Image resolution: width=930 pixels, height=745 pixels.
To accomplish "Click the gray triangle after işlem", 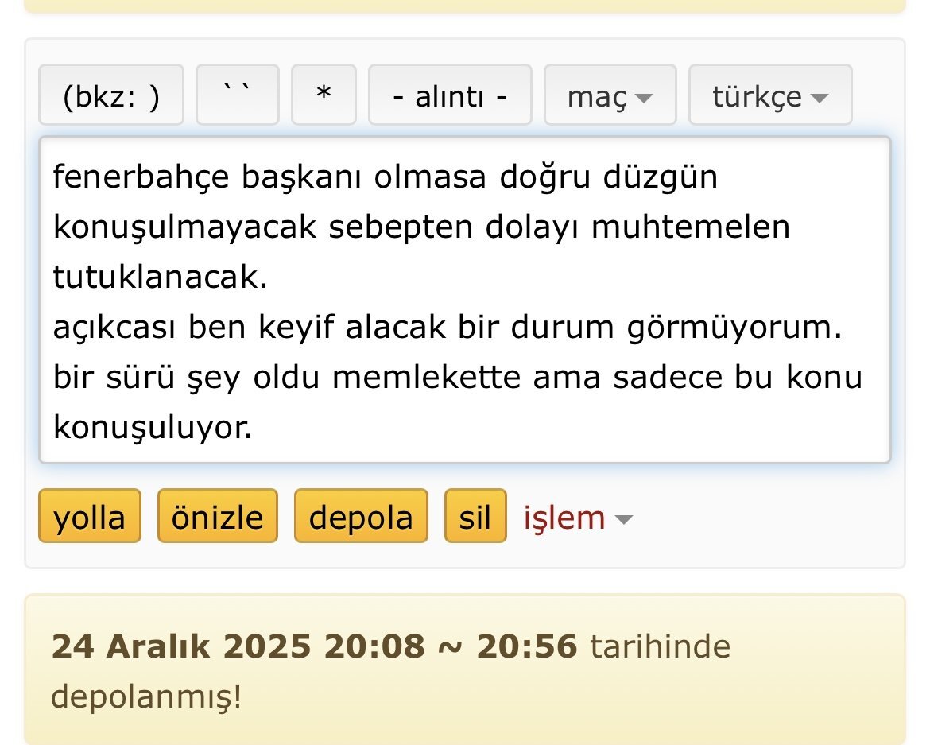I will pos(624,520).
